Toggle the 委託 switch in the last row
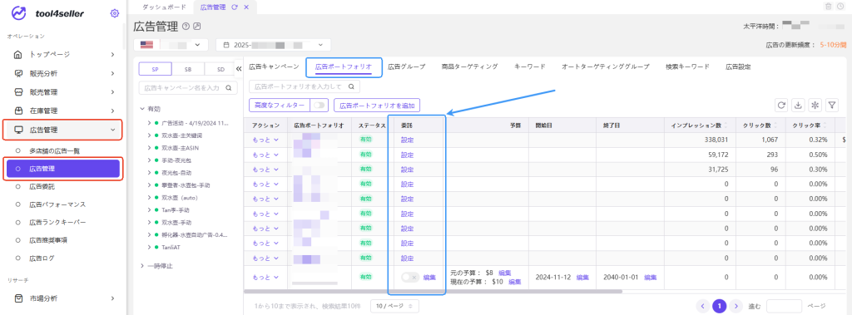The width and height of the screenshot is (852, 315). point(410,278)
